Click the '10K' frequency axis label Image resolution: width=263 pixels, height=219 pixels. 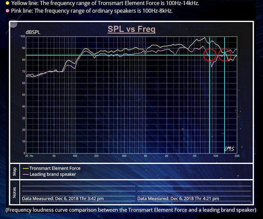pyautogui.click(x=216, y=156)
